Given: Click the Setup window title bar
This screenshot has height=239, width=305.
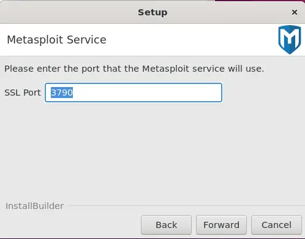Looking at the screenshot, I should click(x=152, y=12).
